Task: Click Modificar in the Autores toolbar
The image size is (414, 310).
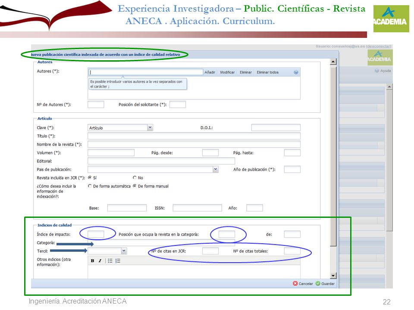Action: 227,72
